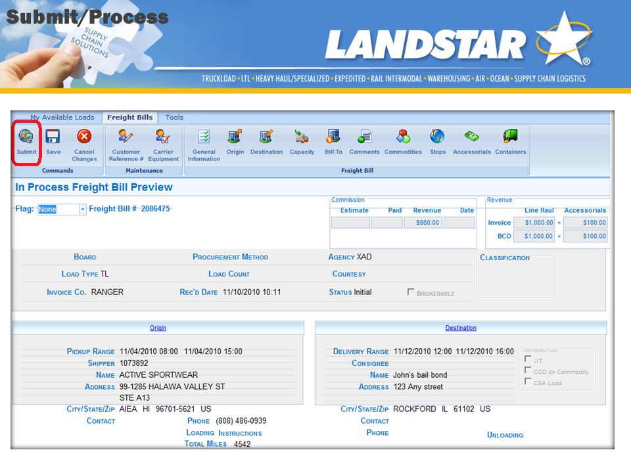
Task: Expand the Flag dropdown arrow
Action: (x=83, y=209)
